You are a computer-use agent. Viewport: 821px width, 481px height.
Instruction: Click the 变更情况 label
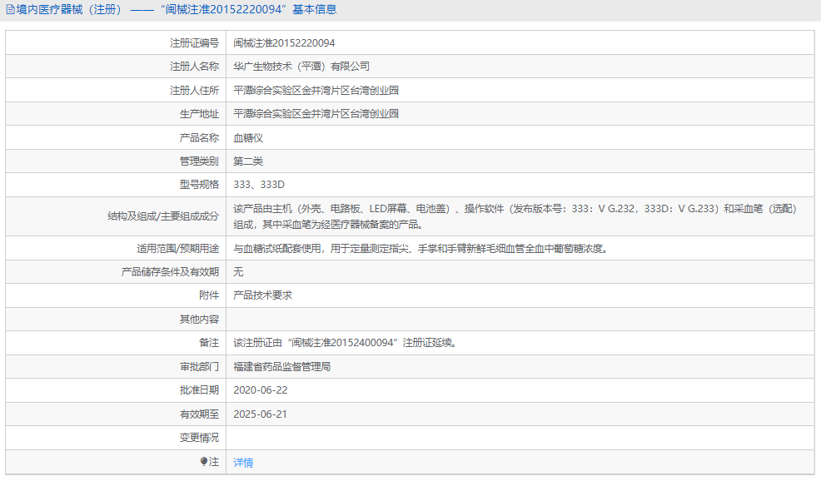click(x=199, y=438)
